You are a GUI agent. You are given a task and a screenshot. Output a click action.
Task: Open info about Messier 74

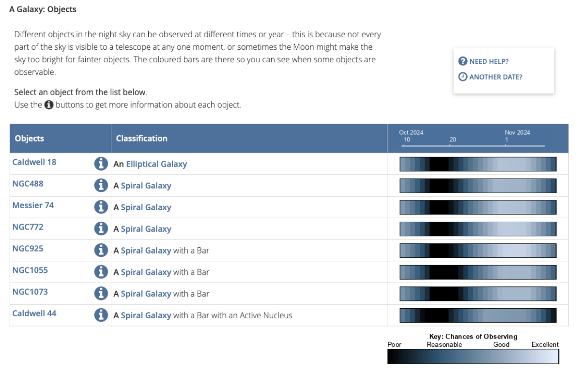pyautogui.click(x=101, y=207)
